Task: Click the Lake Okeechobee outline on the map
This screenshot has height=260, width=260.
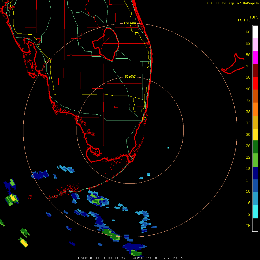Action: coord(106,44)
